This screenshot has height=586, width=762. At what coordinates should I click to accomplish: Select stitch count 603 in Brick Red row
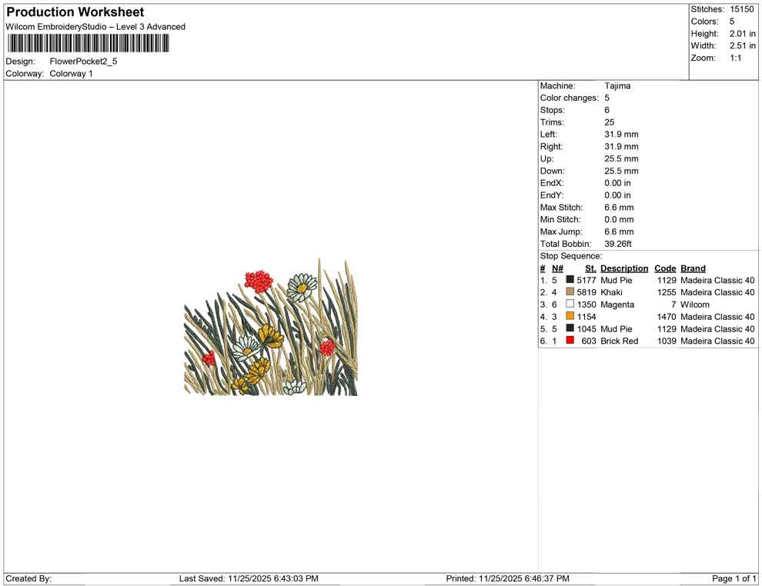click(589, 341)
